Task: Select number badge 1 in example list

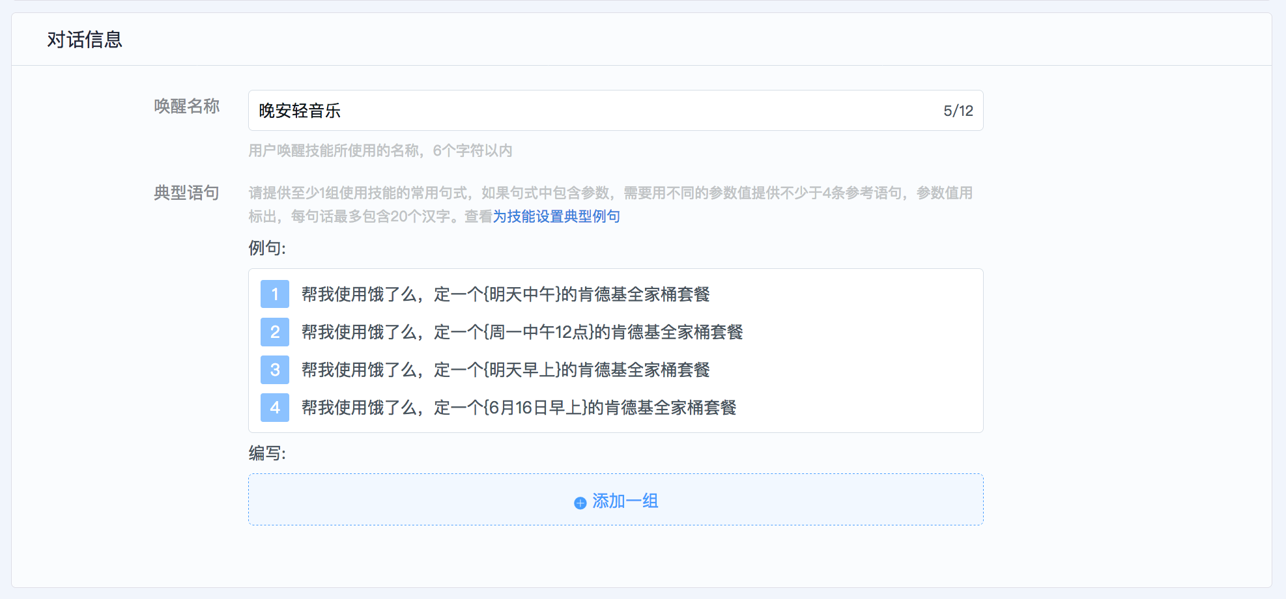Action: click(275, 294)
